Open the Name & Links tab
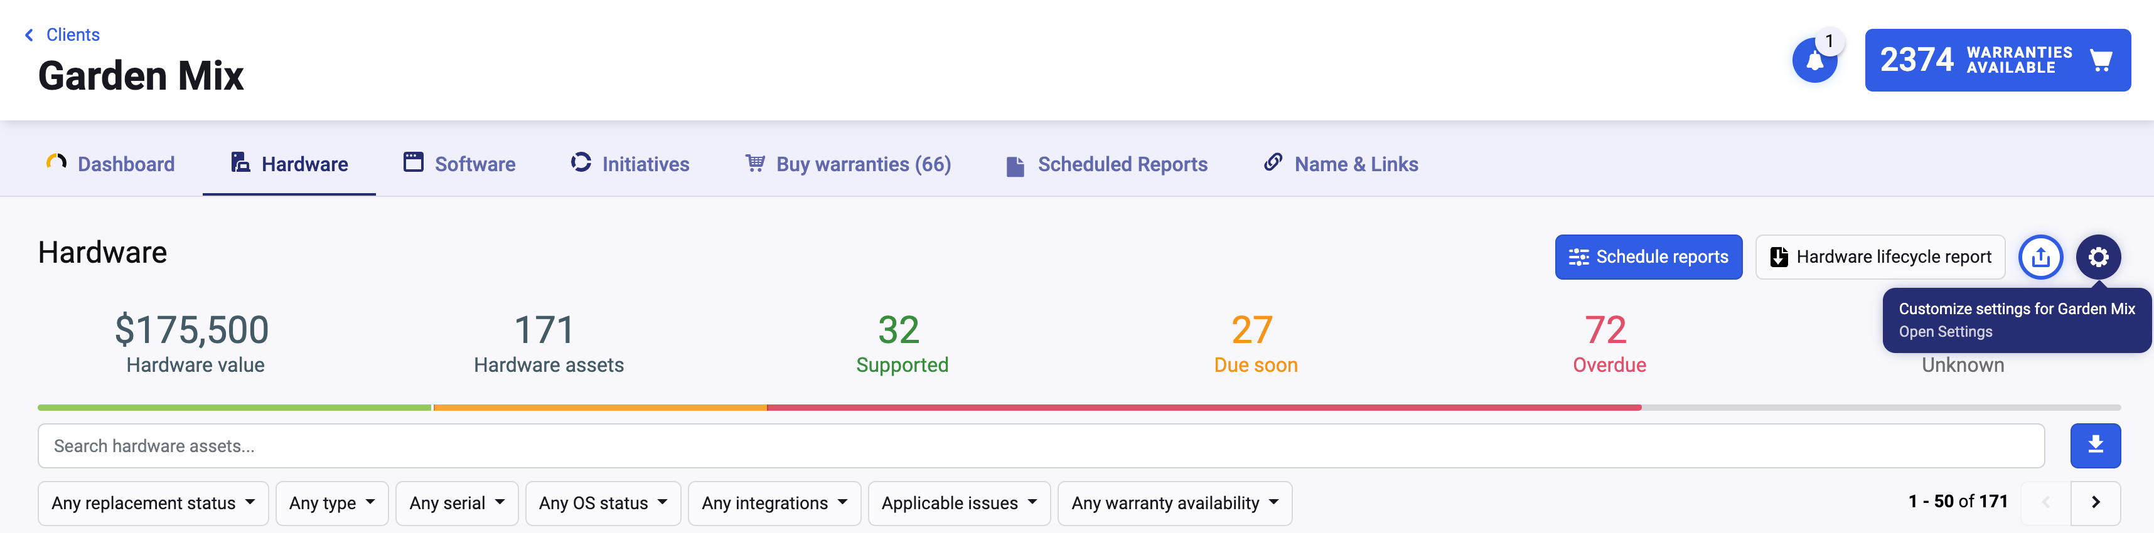Viewport: 2154px width, 533px height. [x=1341, y=164]
